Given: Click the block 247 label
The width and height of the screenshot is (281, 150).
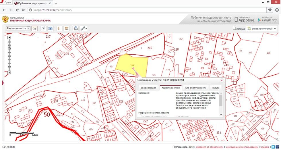Looking at the screenshot, I should click(200, 59).
